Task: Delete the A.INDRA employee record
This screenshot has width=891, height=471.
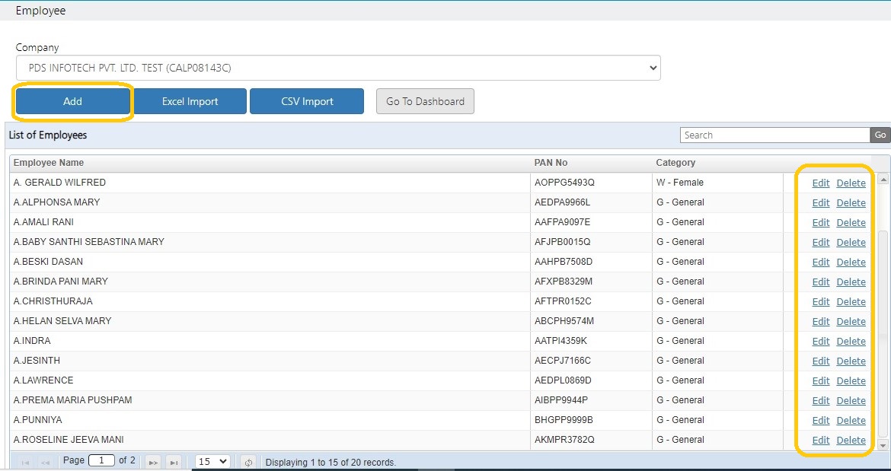Action: click(x=851, y=341)
